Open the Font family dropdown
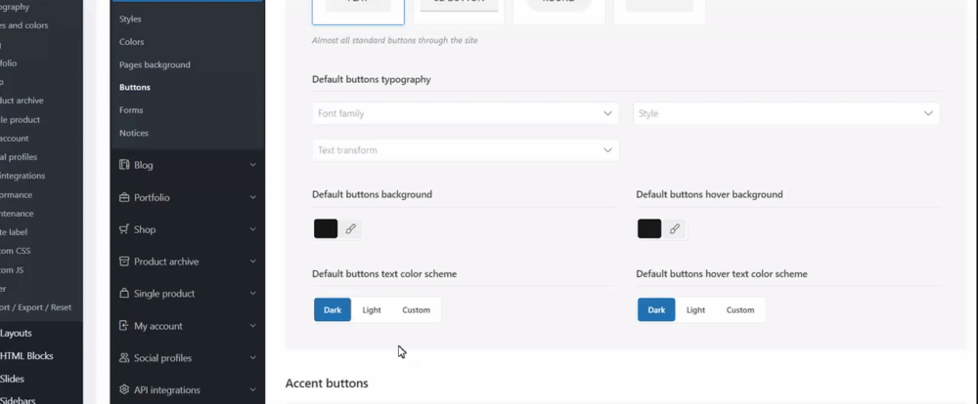978x404 pixels. (466, 114)
